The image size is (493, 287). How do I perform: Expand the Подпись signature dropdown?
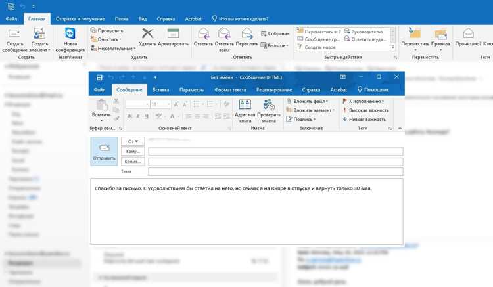[301, 120]
